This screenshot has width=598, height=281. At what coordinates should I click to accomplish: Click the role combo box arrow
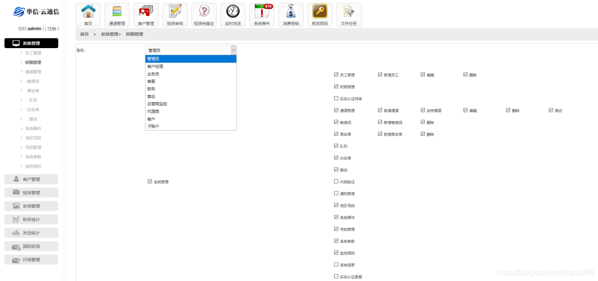[x=233, y=50]
